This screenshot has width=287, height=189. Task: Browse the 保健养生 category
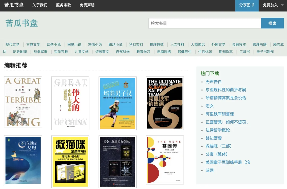184,52
